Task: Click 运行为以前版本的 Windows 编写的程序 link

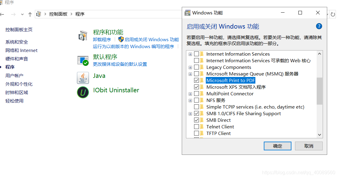Action: pyautogui.click(x=133, y=46)
